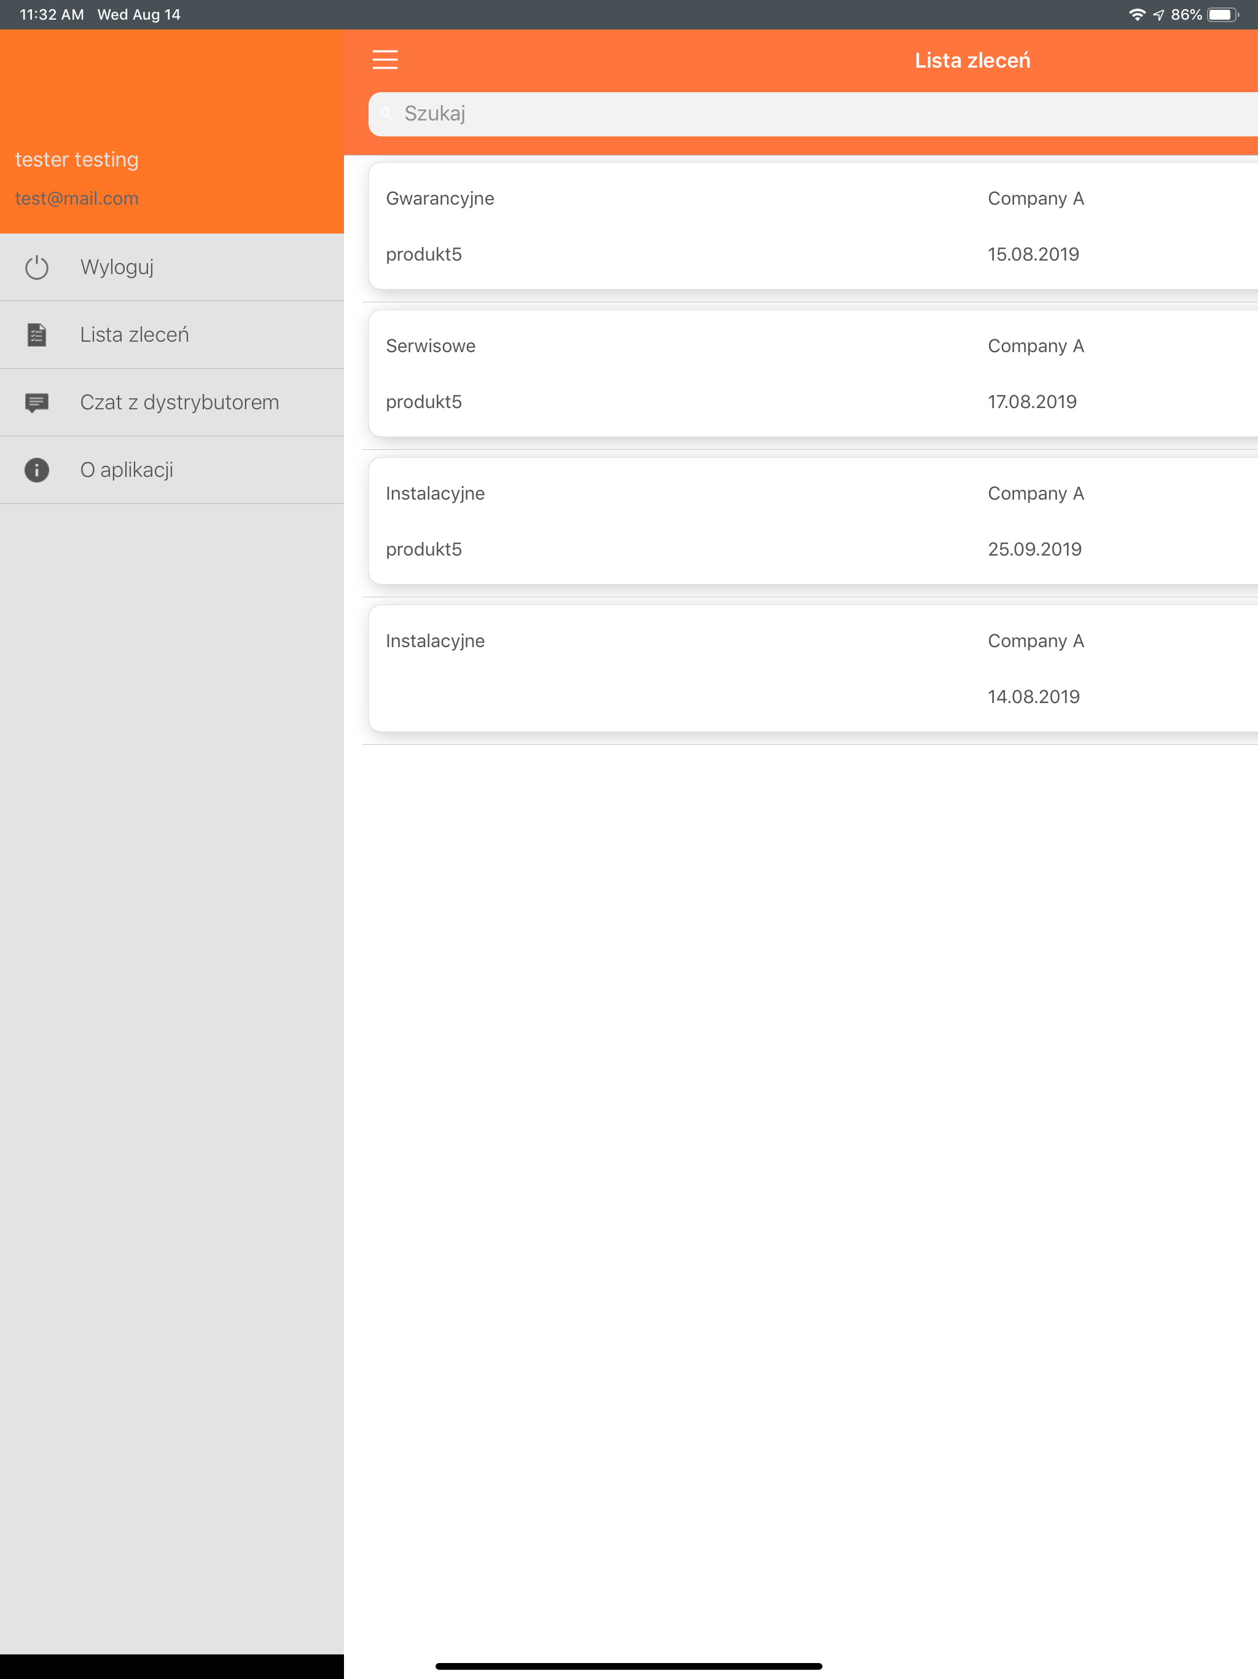Image resolution: width=1258 pixels, height=1679 pixels.
Task: Click the date 17.08.2019
Action: coord(1032,401)
